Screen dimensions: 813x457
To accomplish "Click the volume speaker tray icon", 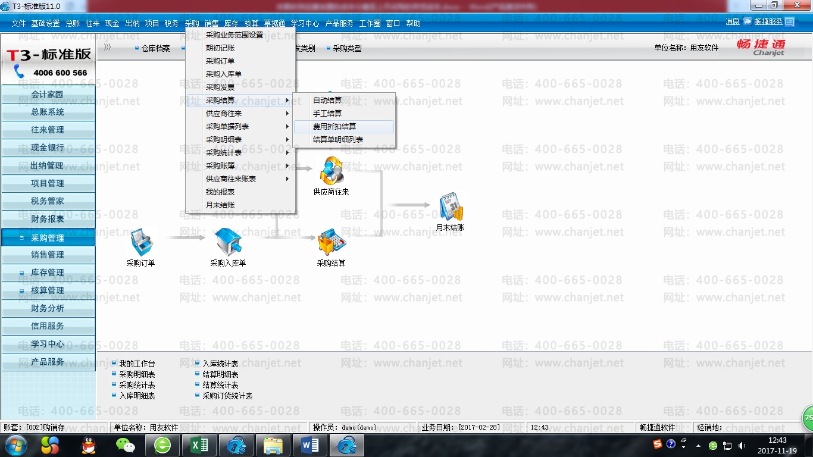I will pyautogui.click(x=742, y=446).
